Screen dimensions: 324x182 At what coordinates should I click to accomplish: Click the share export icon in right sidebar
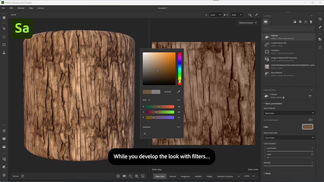320,47
